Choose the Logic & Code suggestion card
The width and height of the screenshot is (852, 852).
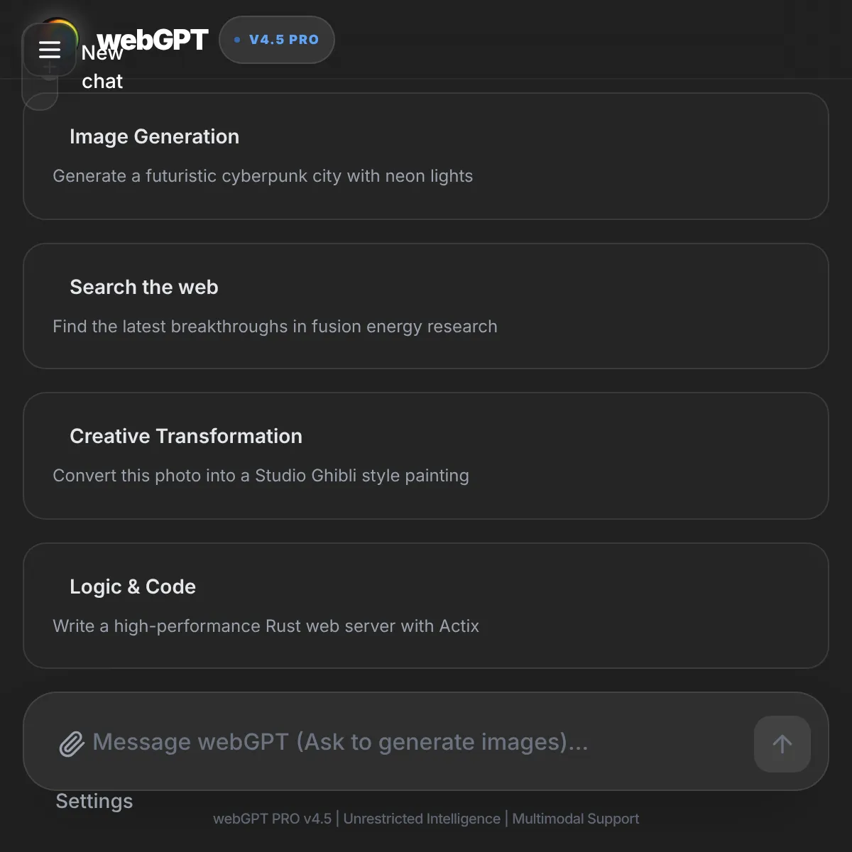(426, 606)
